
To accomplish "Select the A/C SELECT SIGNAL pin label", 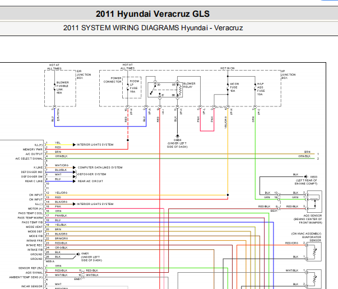I will [29, 159].
